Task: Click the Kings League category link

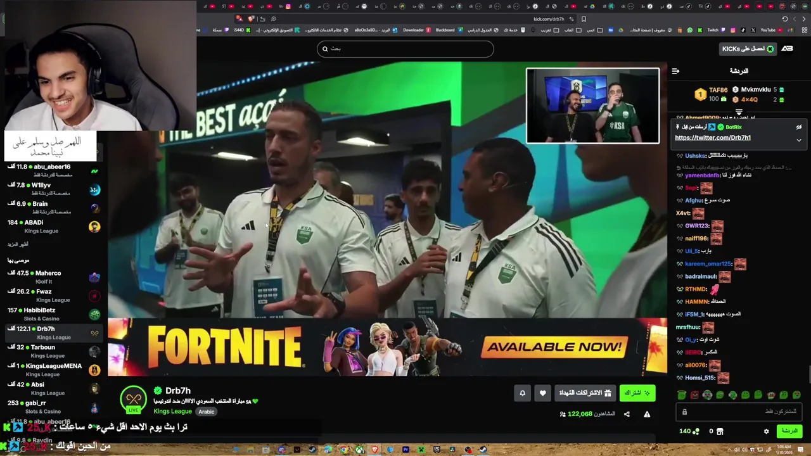Action: point(172,412)
